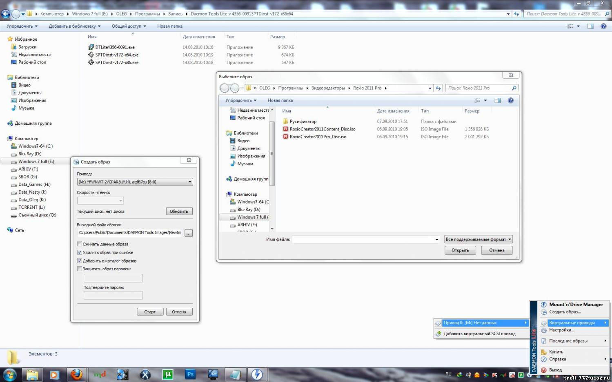Expand Добавить в библиотеку dropdown
612x382 pixels.
(75, 26)
